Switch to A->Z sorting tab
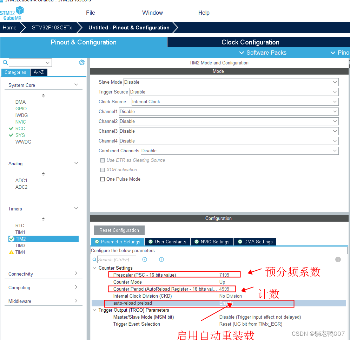 pyautogui.click(x=39, y=72)
